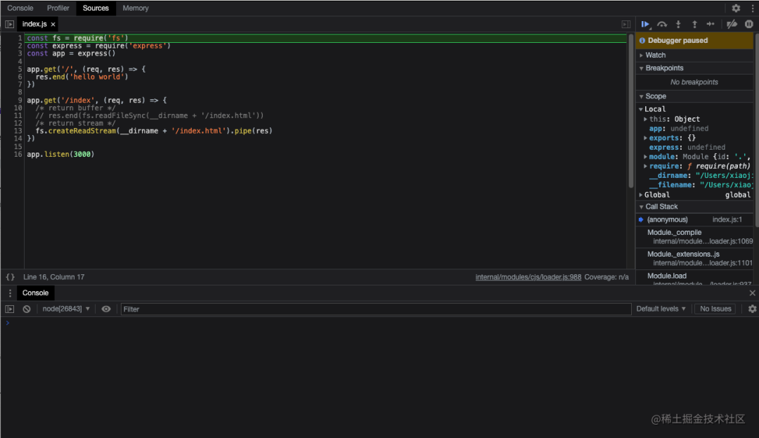The height and width of the screenshot is (438, 759).
Task: Toggle pause on exceptions
Action: pyautogui.click(x=749, y=24)
